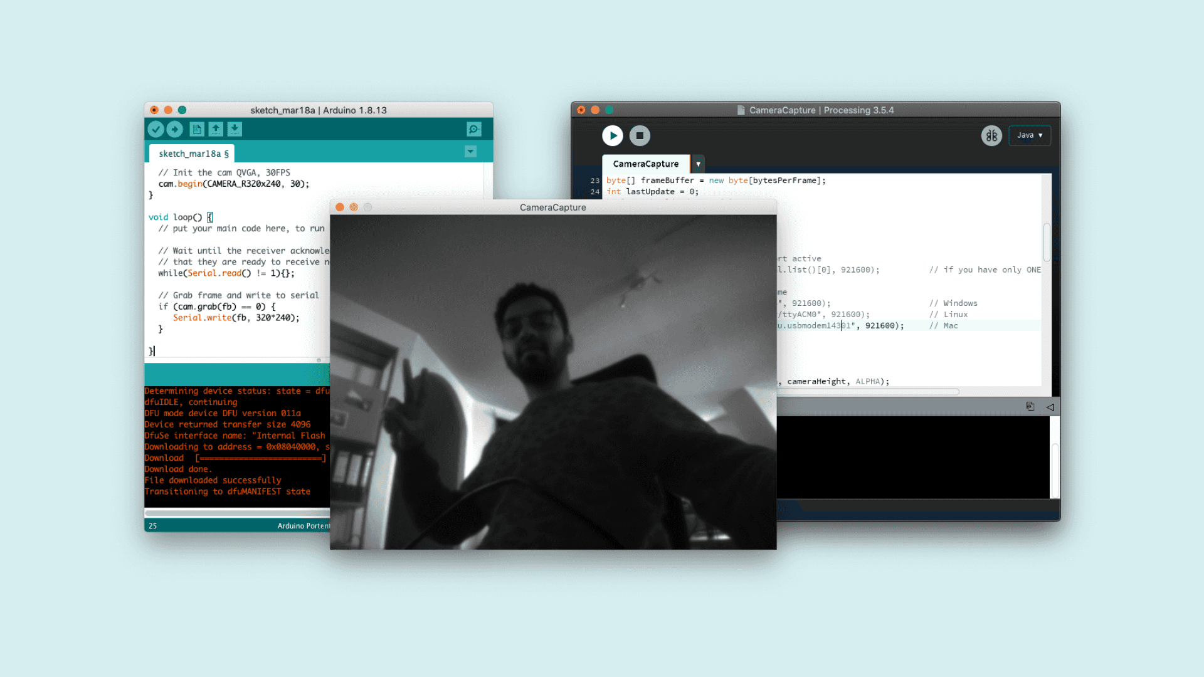This screenshot has width=1204, height=677.
Task: Click Arduino window title bar
Action: tap(319, 110)
